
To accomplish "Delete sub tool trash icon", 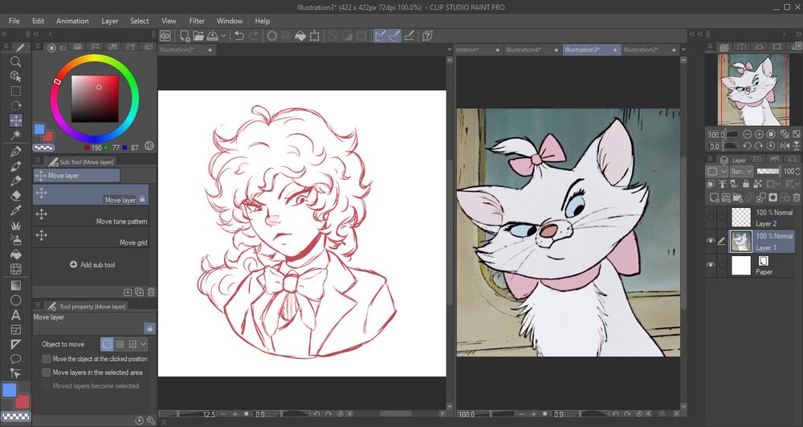I will 151,292.
